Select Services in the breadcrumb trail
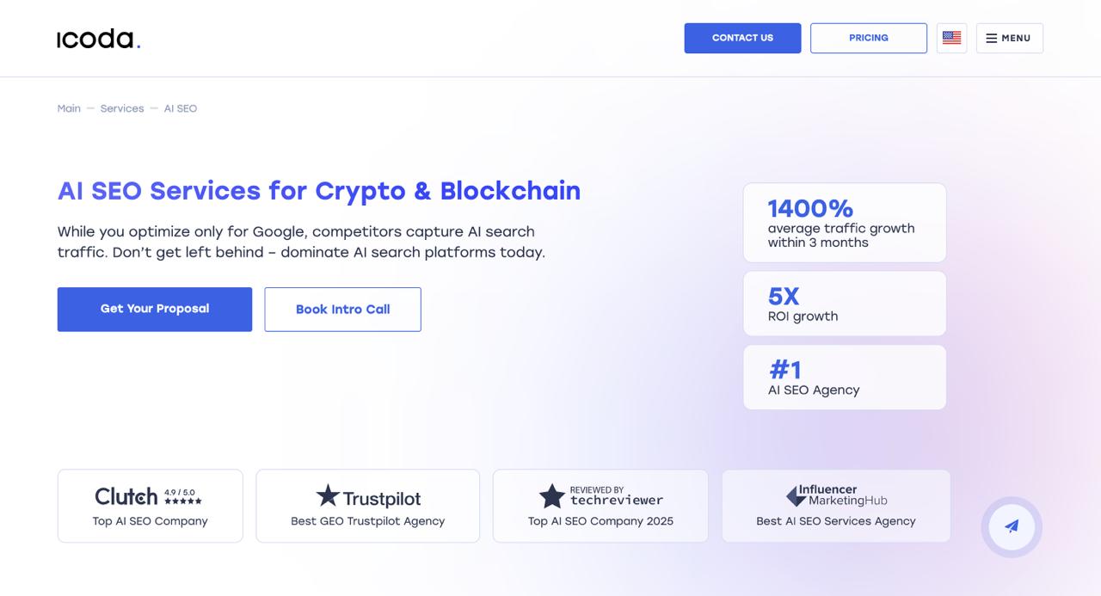Image resolution: width=1101 pixels, height=596 pixels. pyautogui.click(x=121, y=108)
